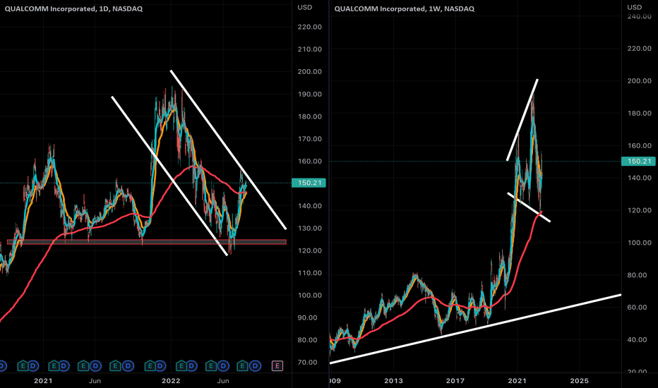Open the QUALCOMM 1D chart title
Image resolution: width=658 pixels, height=388 pixels.
tap(73, 8)
